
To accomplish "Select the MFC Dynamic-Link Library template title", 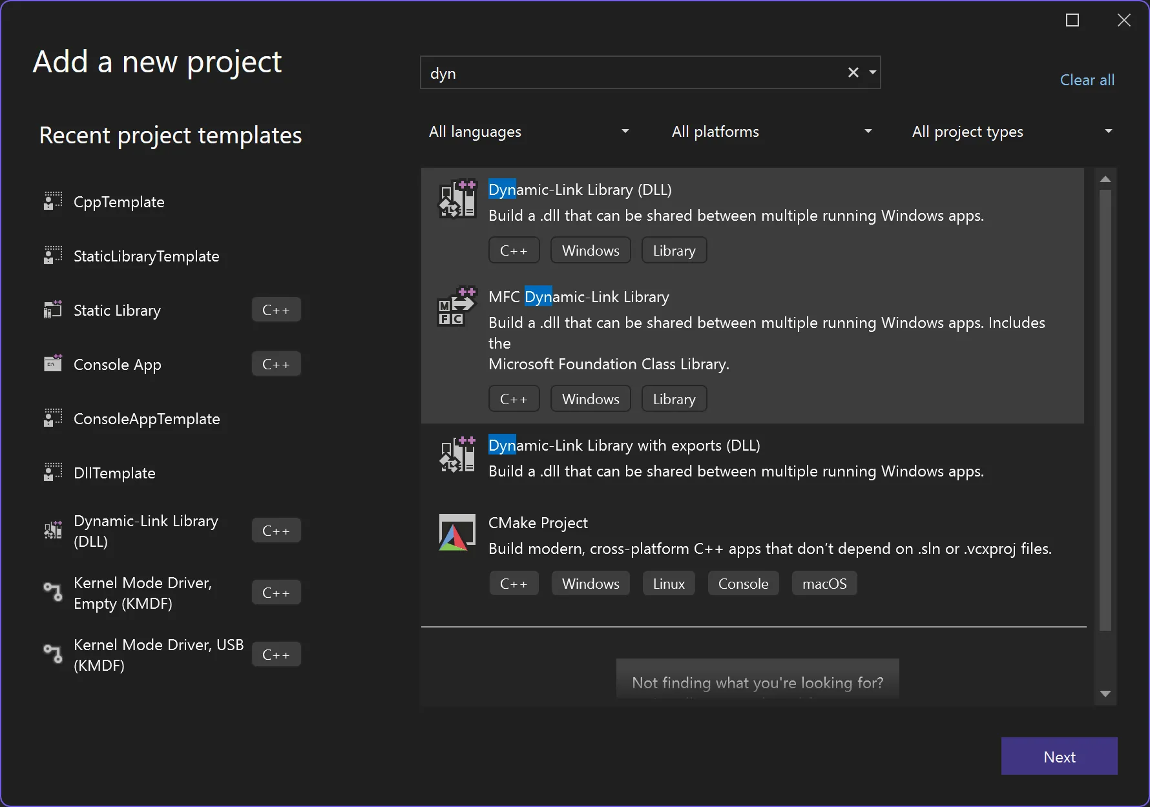I will click(579, 297).
